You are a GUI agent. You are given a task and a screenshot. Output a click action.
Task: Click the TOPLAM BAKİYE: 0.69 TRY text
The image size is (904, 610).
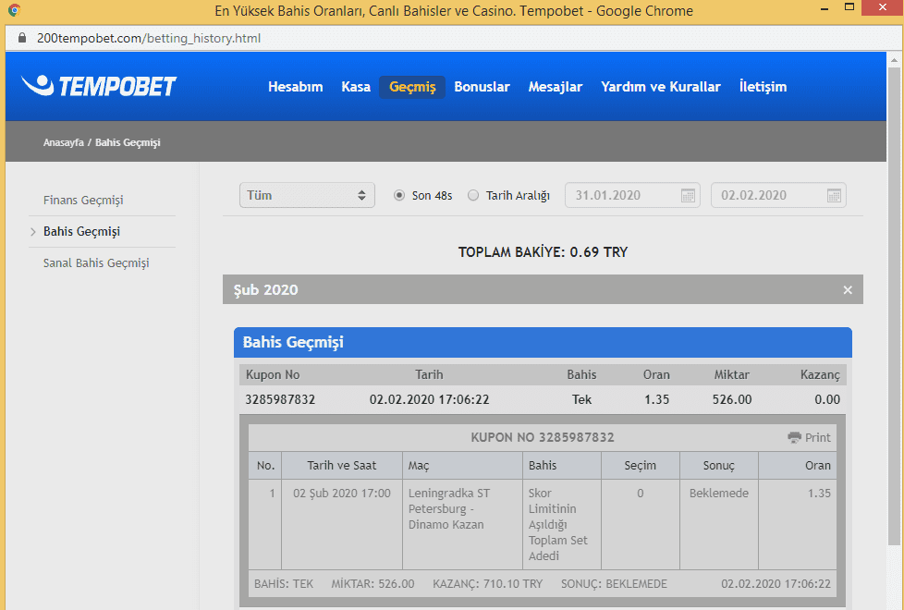pyautogui.click(x=544, y=252)
